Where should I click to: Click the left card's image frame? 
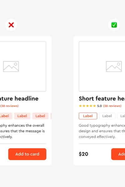[x=23, y=67]
